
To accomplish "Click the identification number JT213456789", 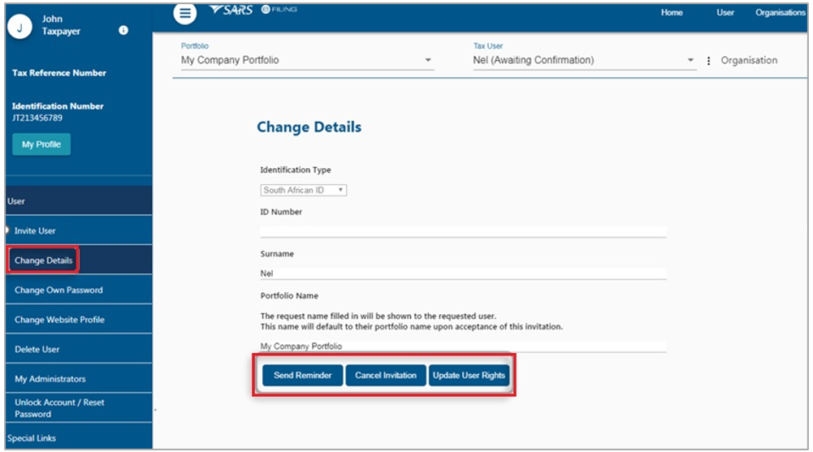I will [37, 118].
